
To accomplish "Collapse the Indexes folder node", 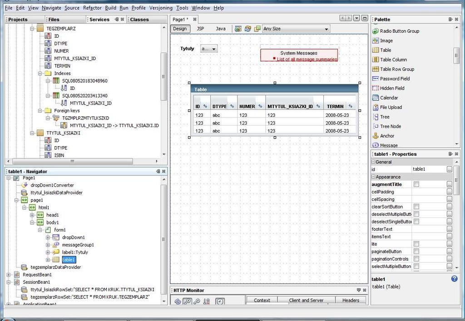I will pyautogui.click(x=40, y=73).
